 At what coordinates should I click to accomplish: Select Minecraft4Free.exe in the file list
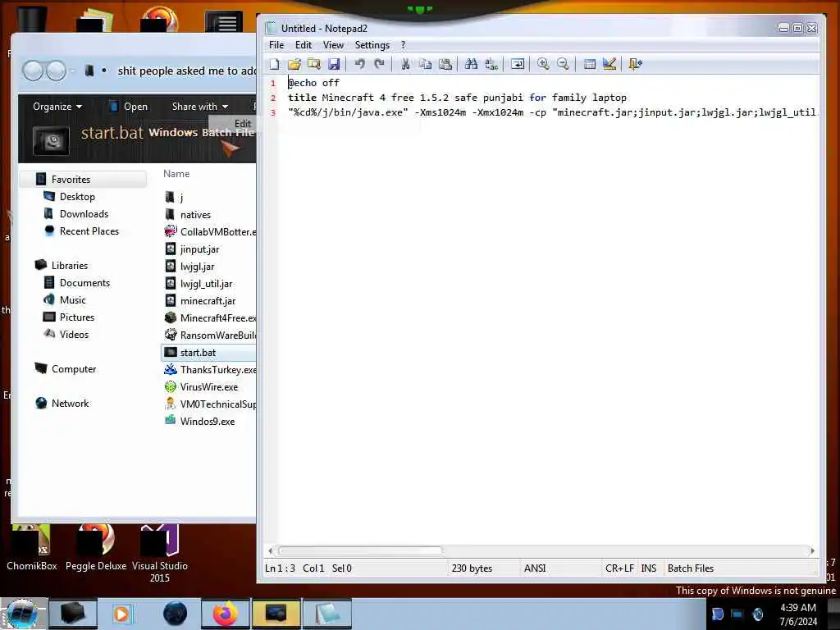pyautogui.click(x=217, y=317)
